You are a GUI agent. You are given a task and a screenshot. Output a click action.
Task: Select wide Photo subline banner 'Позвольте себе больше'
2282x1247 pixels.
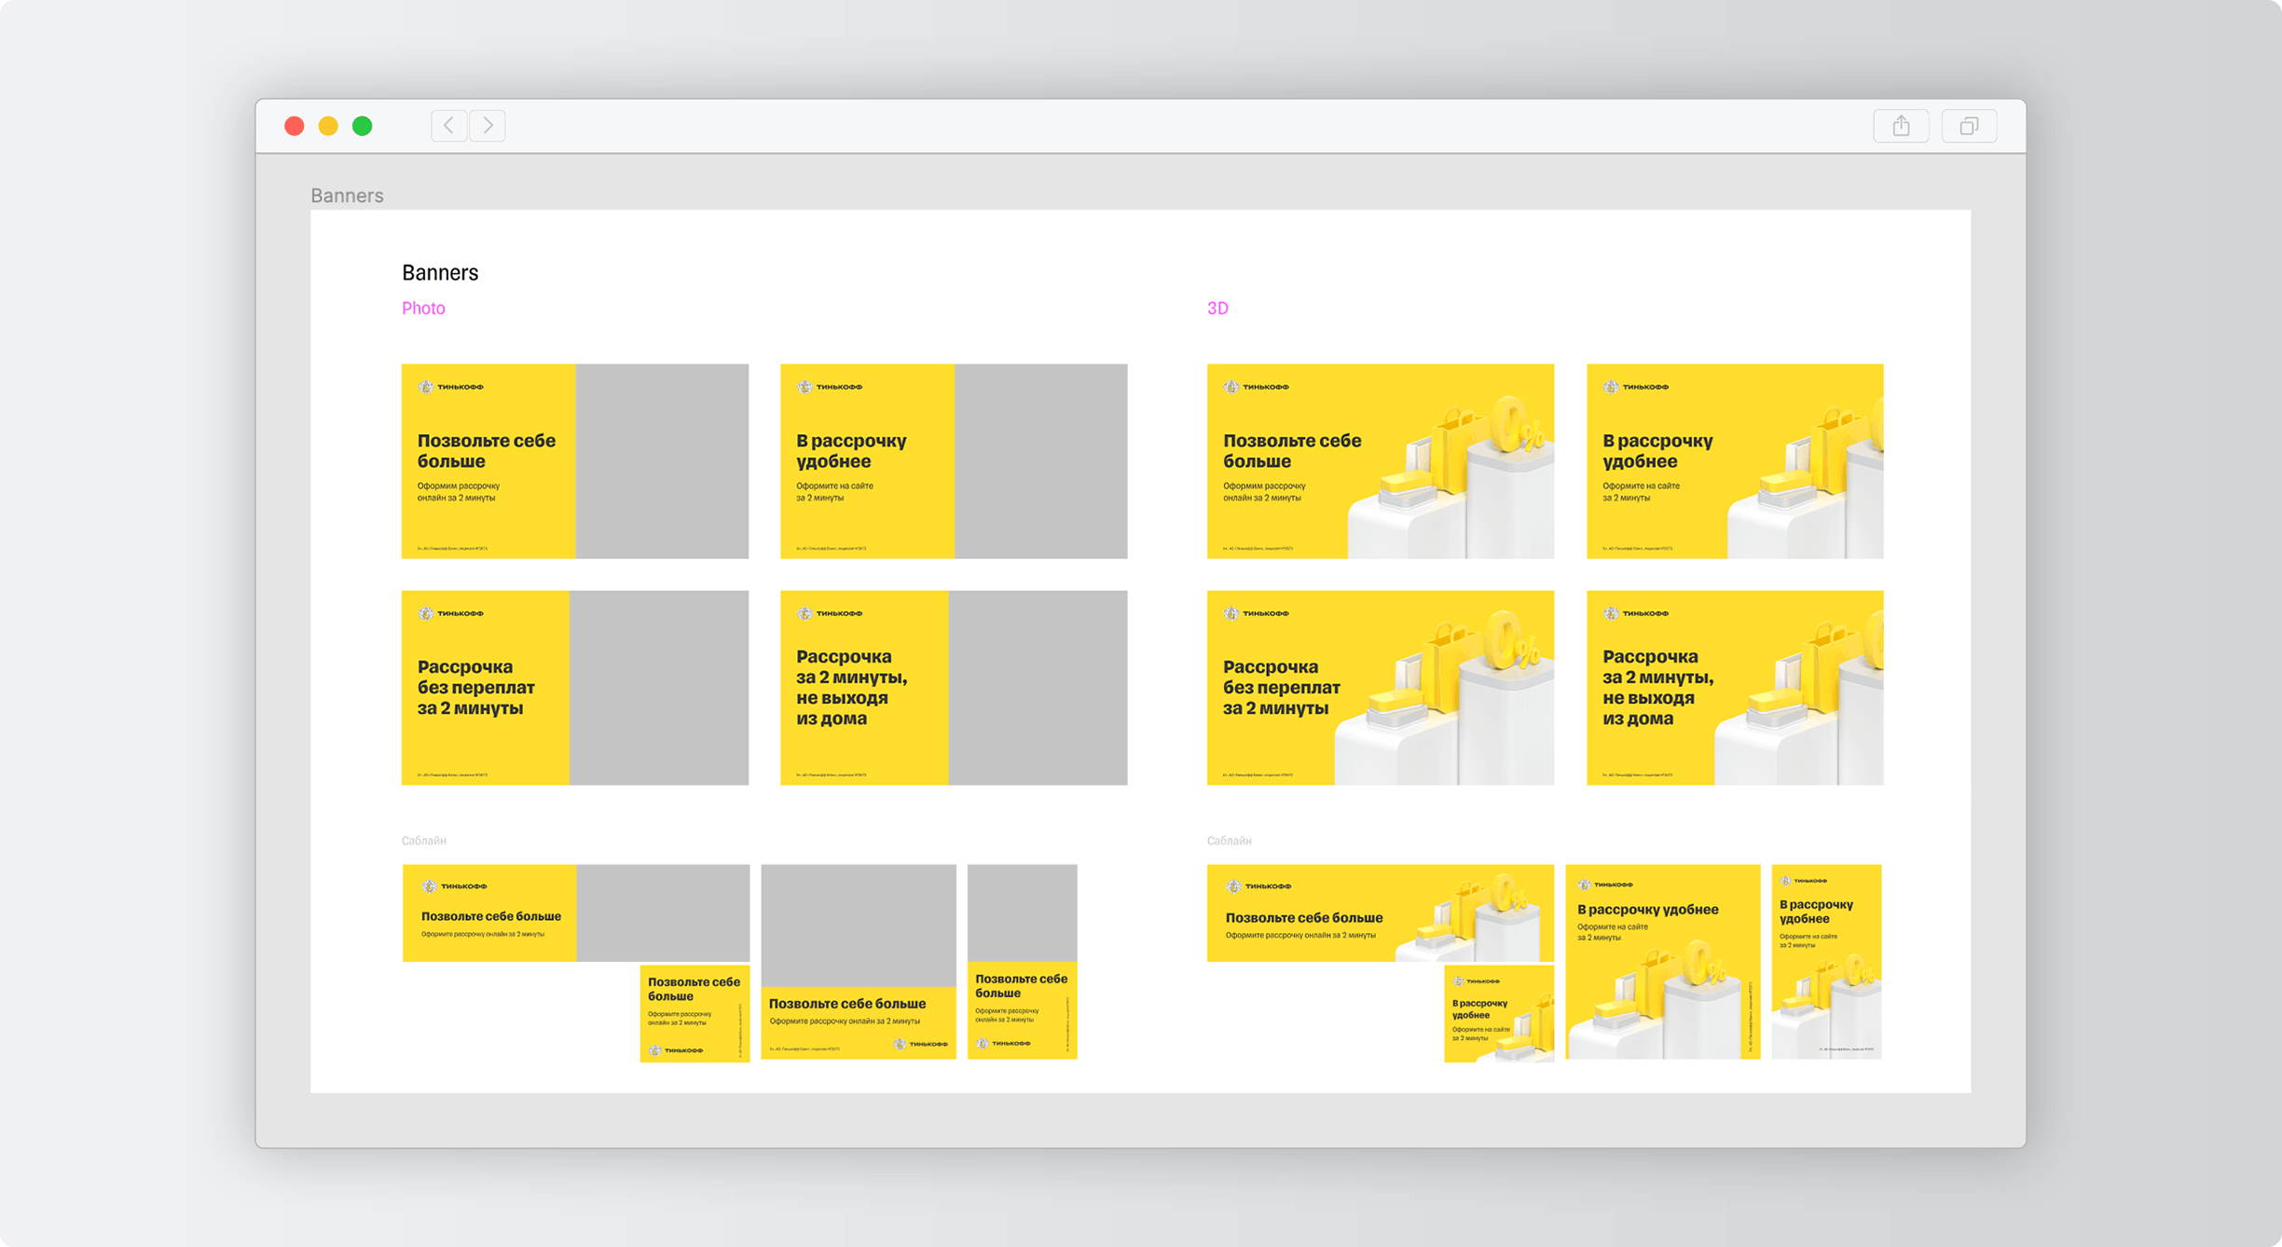(576, 913)
